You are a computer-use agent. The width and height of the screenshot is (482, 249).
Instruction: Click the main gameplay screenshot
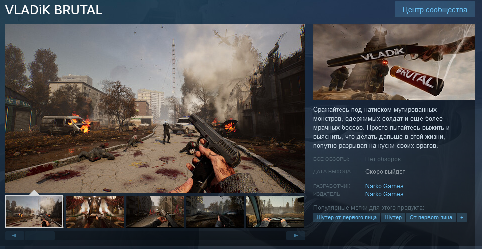pyautogui.click(x=155, y=108)
